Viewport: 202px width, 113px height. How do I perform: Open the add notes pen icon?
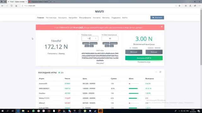(190, 6)
